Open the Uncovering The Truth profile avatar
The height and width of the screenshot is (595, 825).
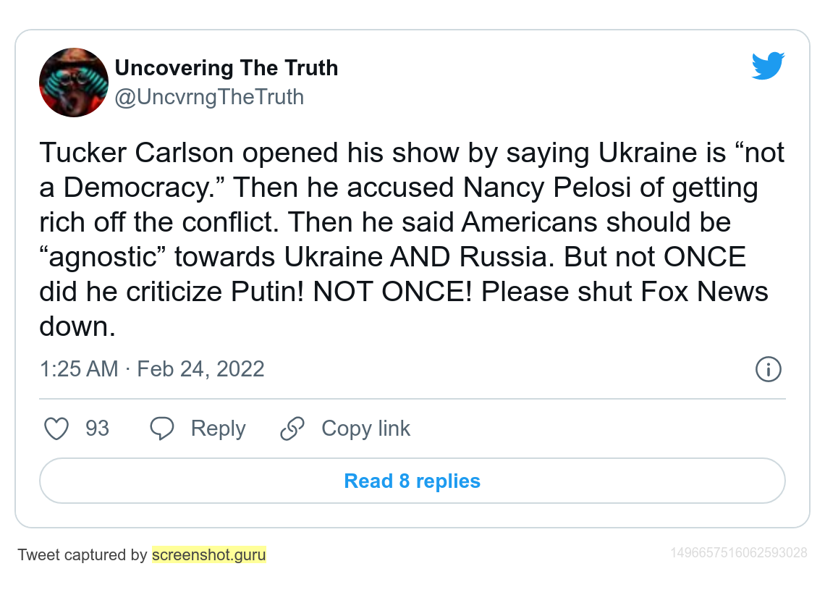click(74, 83)
